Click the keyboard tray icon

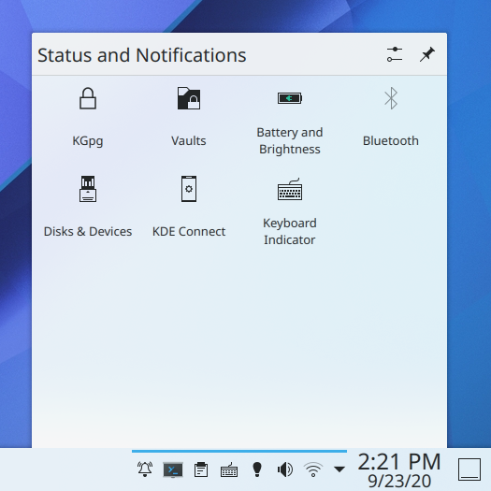coord(229,469)
